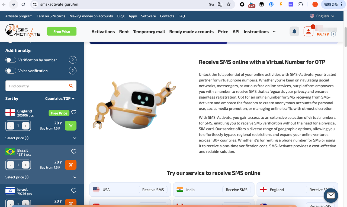
Task: Click Receive SMS for India
Action: click(237, 190)
